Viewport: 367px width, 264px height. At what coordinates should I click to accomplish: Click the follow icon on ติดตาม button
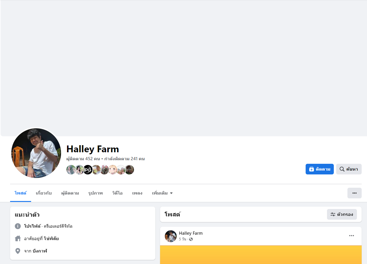[x=312, y=169]
